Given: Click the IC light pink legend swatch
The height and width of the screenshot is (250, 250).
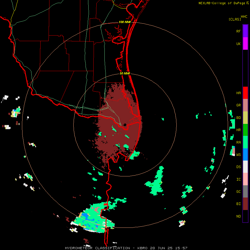Looking at the screenshot, I should pos(245,179).
